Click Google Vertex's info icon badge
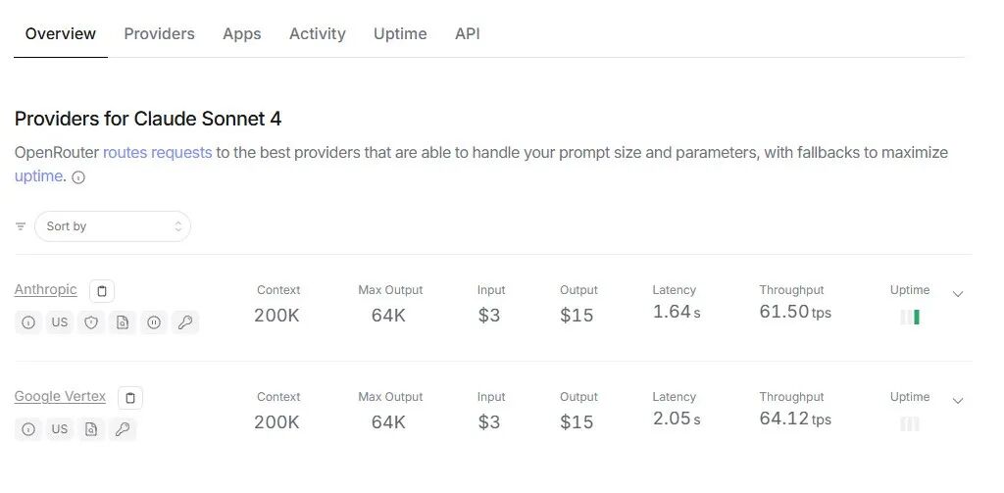 pyautogui.click(x=28, y=429)
